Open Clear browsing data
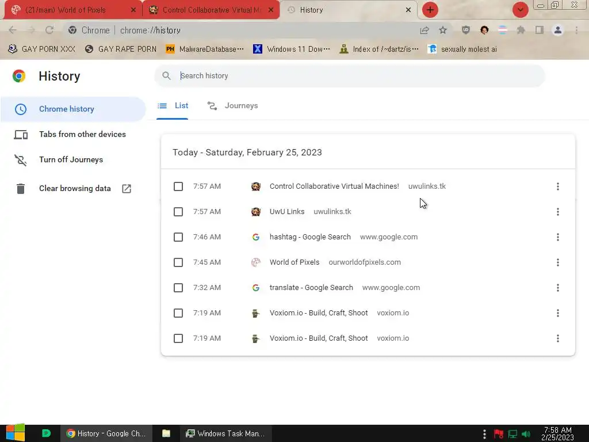The image size is (589, 442). pos(73,189)
